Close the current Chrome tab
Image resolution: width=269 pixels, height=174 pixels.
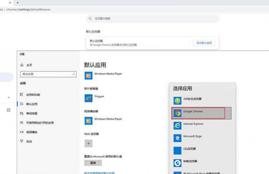point(10,3)
